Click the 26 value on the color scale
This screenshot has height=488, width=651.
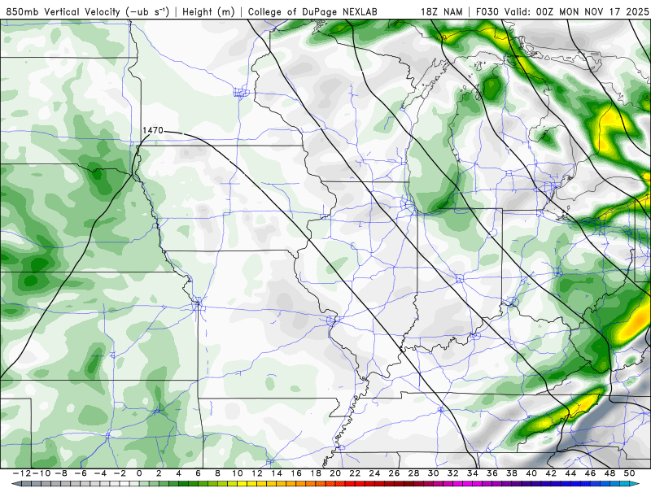click(394, 473)
